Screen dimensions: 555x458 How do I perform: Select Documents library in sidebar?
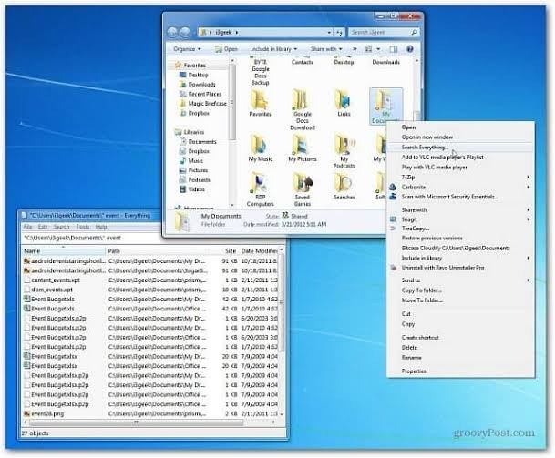point(202,142)
